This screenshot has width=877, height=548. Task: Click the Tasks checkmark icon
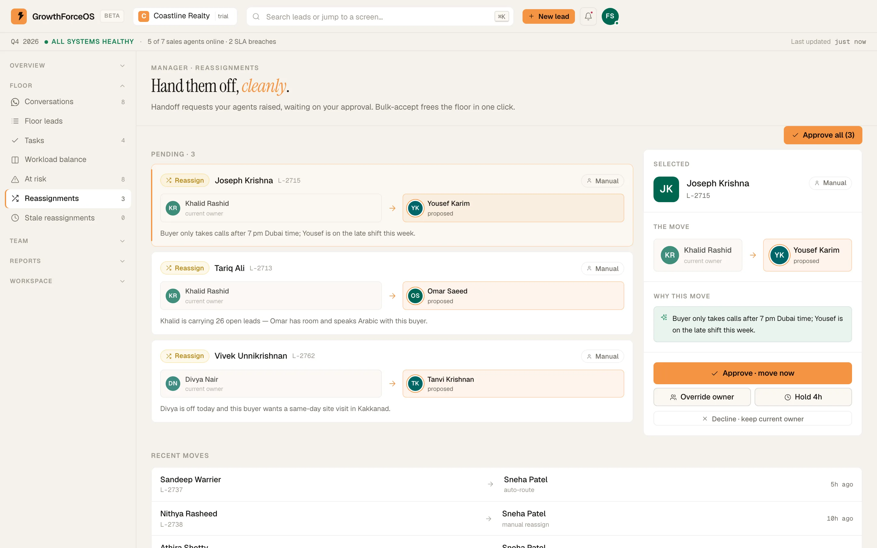click(x=15, y=140)
